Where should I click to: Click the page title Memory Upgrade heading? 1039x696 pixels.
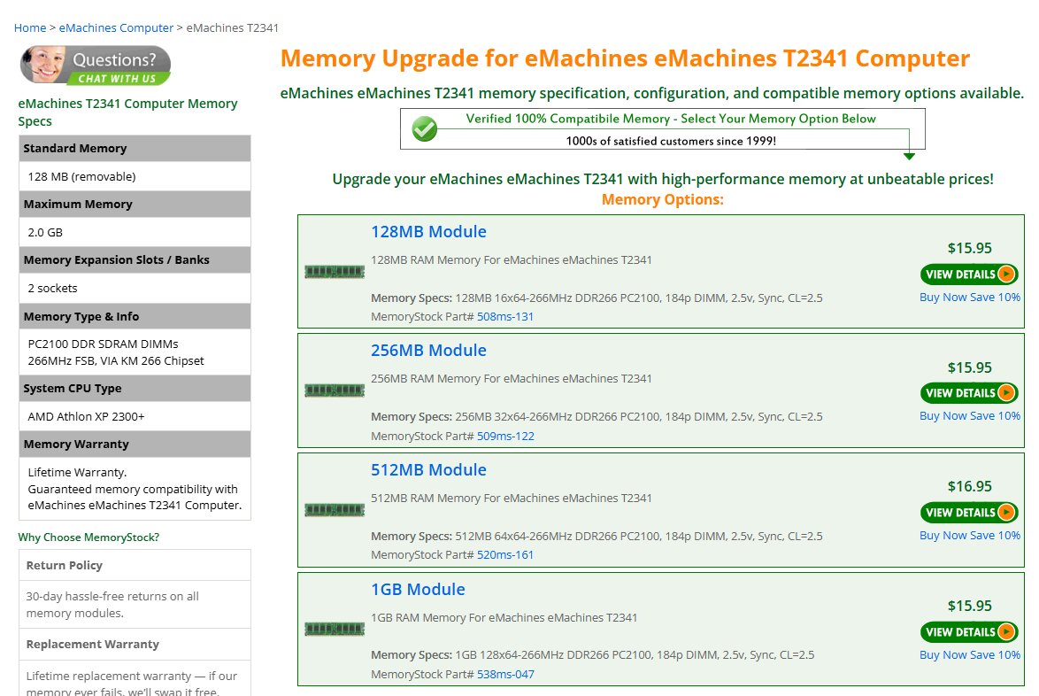625,58
